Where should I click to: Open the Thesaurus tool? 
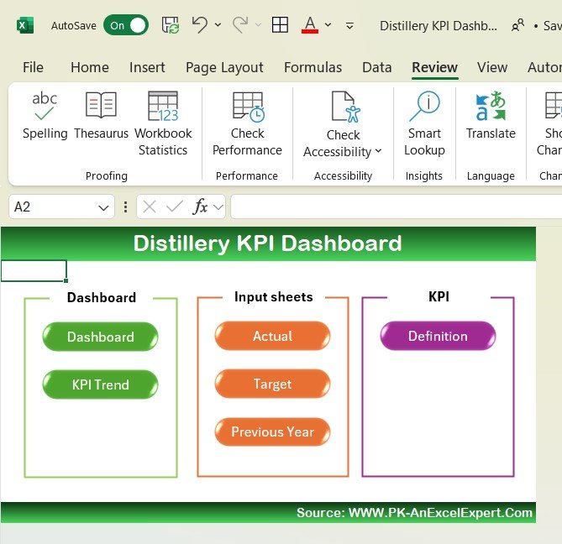(101, 115)
